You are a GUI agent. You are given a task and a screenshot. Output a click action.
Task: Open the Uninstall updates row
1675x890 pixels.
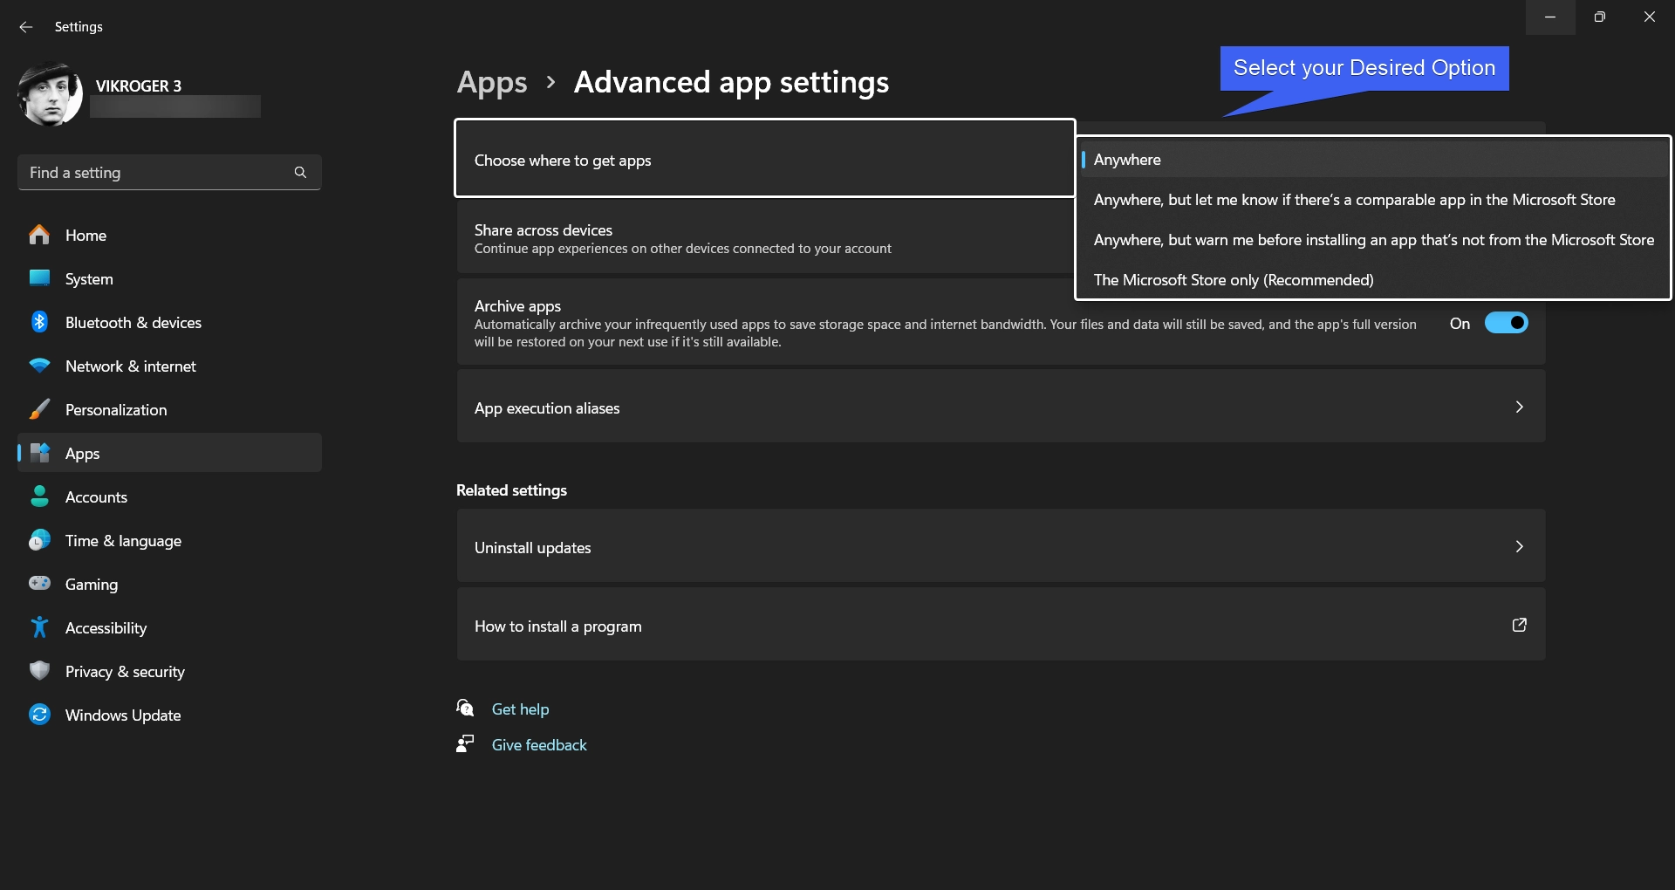coord(1001,546)
